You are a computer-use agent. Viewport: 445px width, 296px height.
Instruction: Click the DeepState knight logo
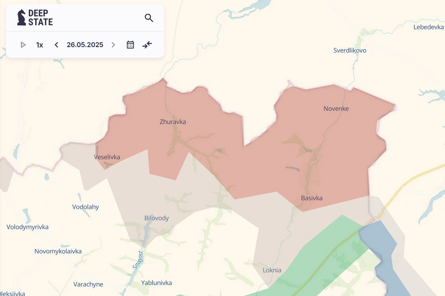[21, 17]
